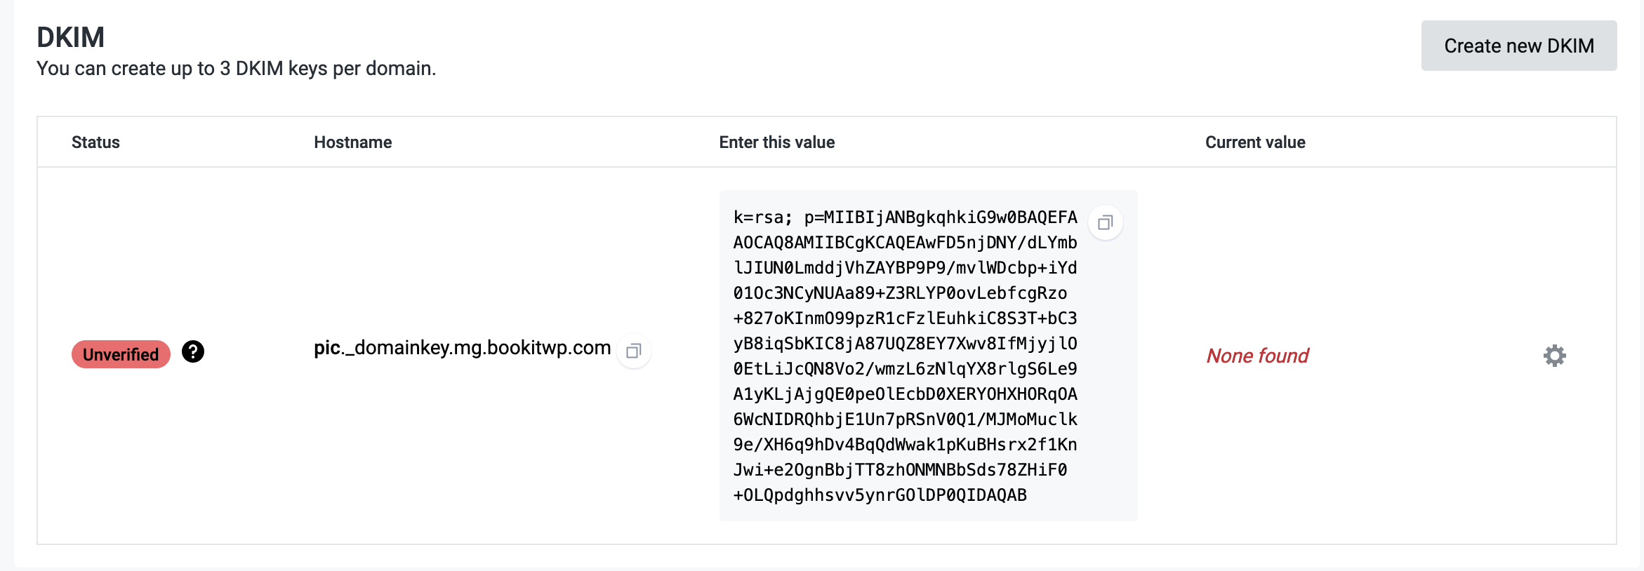Click the Current value column header
The width and height of the screenshot is (1644, 571).
[x=1254, y=142]
